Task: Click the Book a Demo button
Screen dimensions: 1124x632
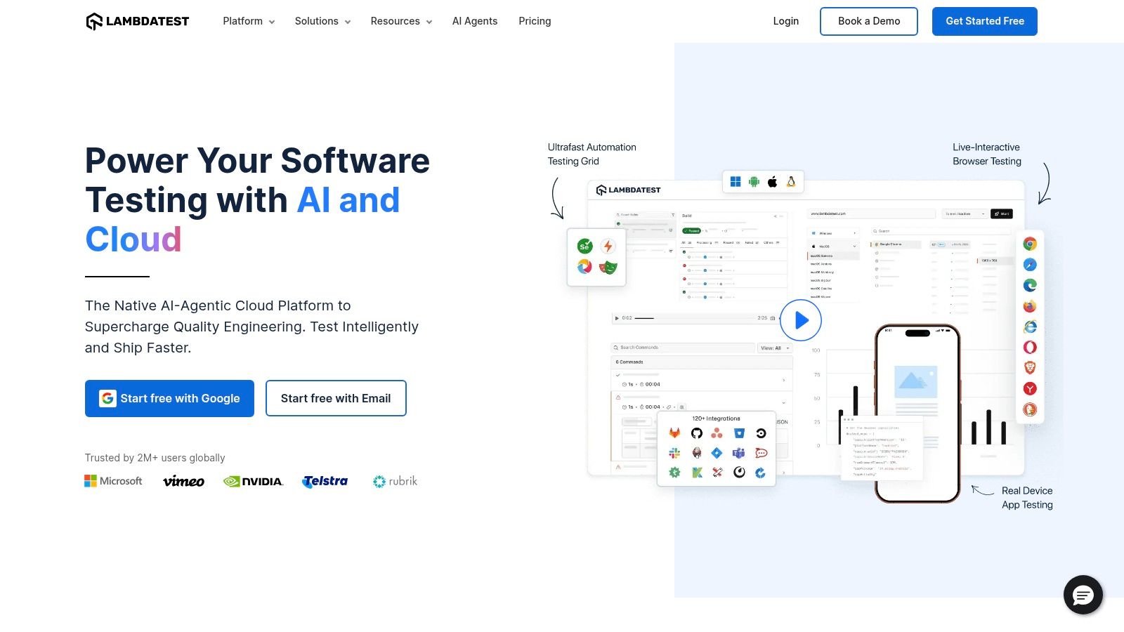Action: click(x=869, y=21)
